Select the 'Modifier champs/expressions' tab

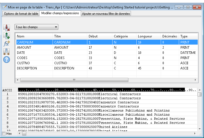[x=60, y=13]
